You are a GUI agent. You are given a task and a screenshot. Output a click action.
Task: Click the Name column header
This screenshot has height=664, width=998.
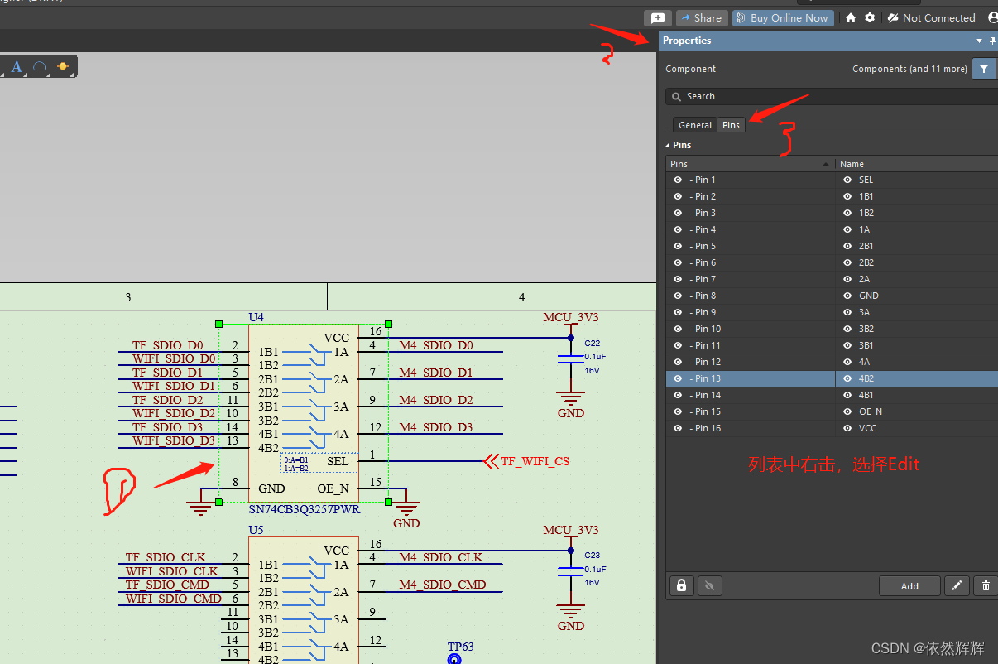917,164
